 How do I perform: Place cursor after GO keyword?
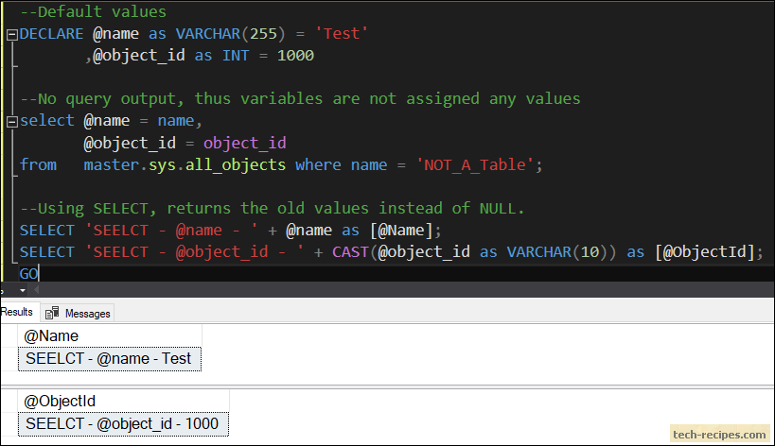click(x=39, y=273)
